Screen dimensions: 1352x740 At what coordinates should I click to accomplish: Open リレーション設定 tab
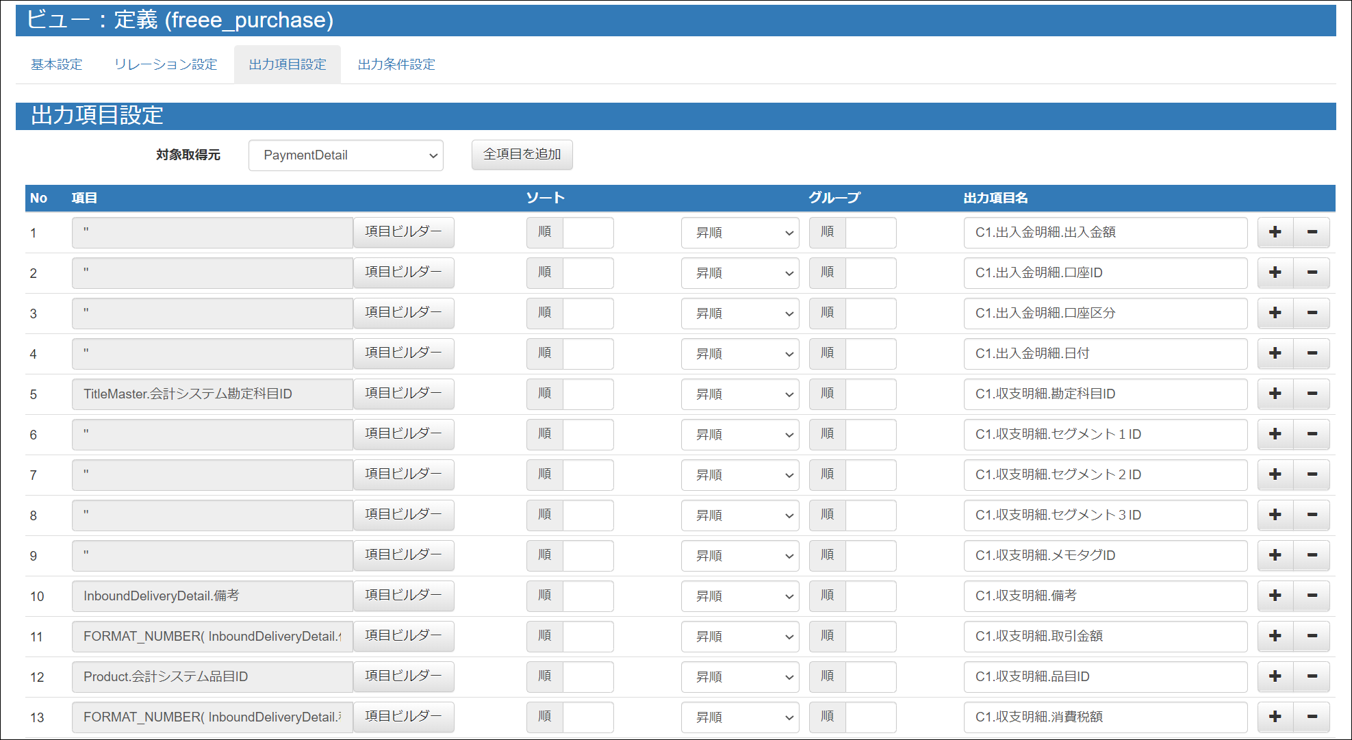point(166,64)
